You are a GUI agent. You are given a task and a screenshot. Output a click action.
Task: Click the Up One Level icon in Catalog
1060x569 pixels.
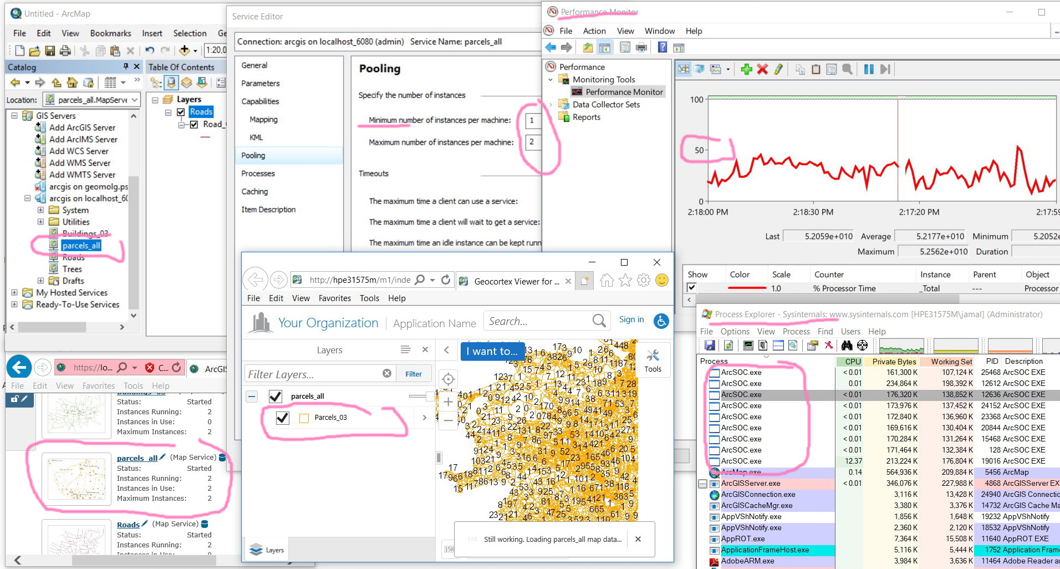(57, 83)
